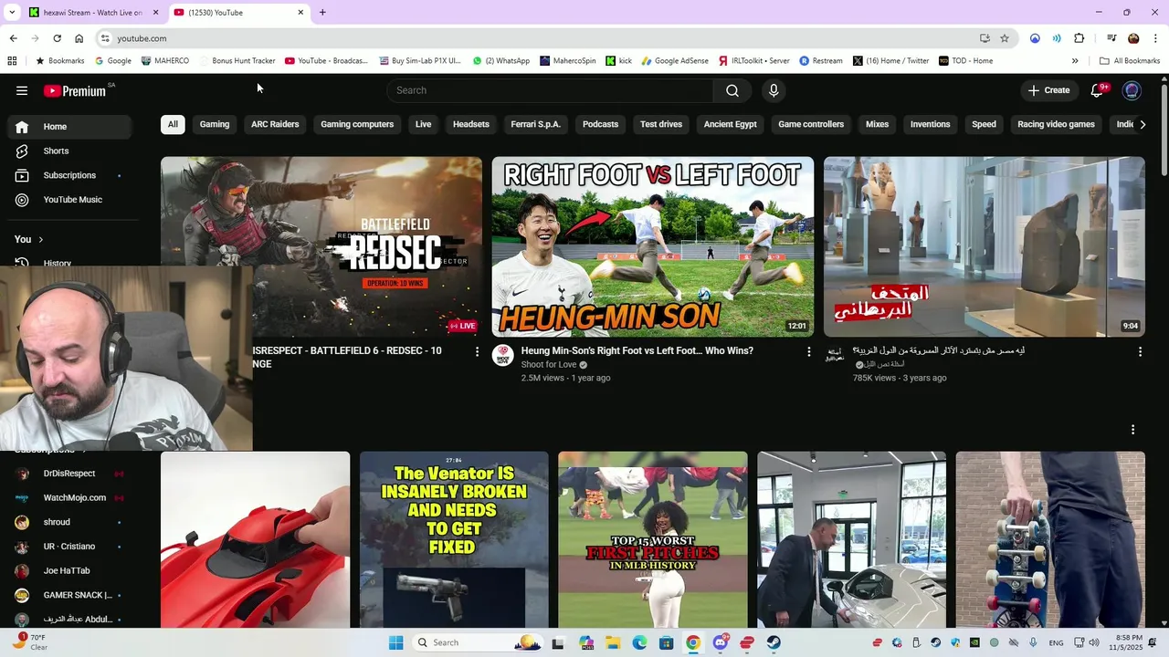Open the Restream bookmark

click(x=821, y=61)
